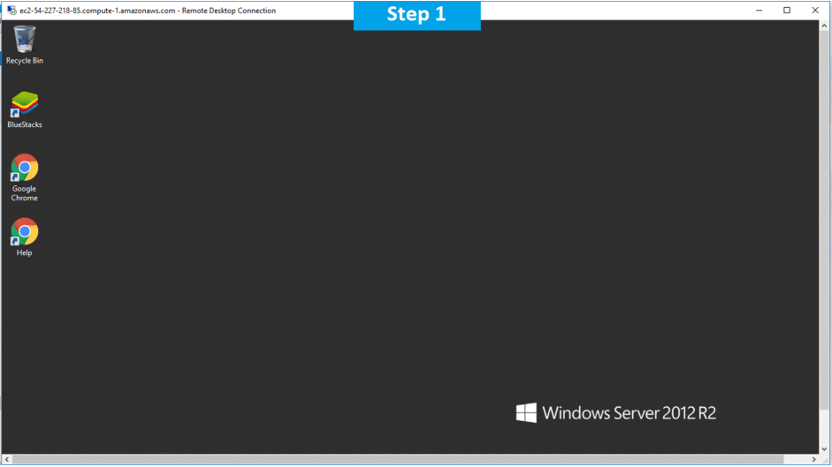This screenshot has width=832, height=467.
Task: Maximize the Remote Desktop Connection window
Action: point(787,11)
